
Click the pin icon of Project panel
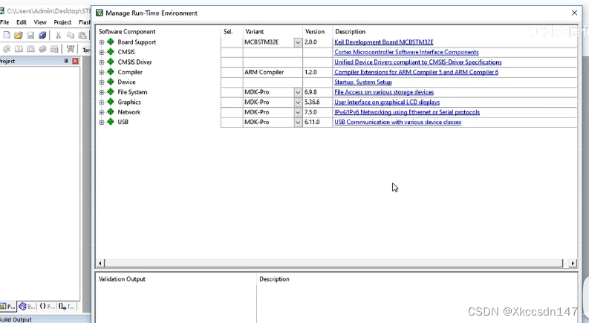(66, 61)
